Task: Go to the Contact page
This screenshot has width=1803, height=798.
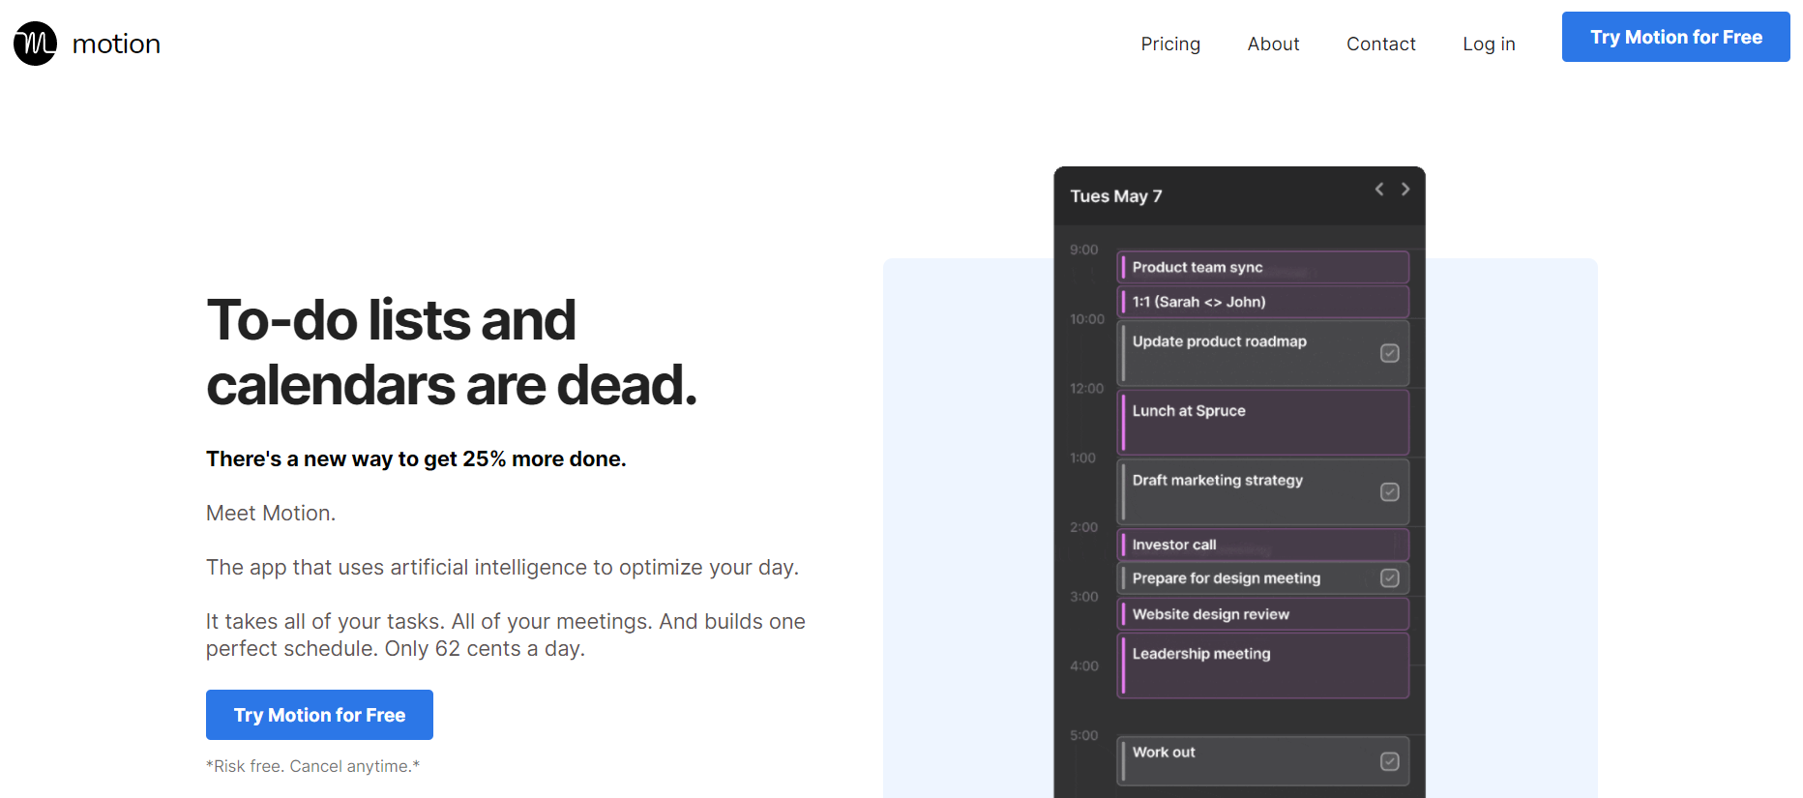Action: pos(1380,44)
